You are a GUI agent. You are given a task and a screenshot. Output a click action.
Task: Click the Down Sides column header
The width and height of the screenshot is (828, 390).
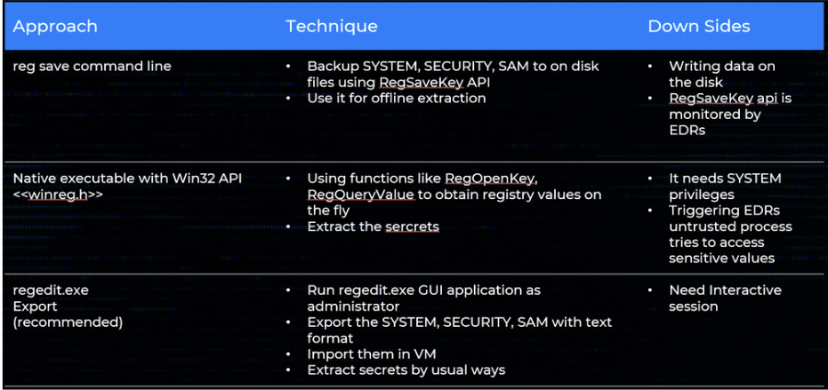[x=696, y=27]
